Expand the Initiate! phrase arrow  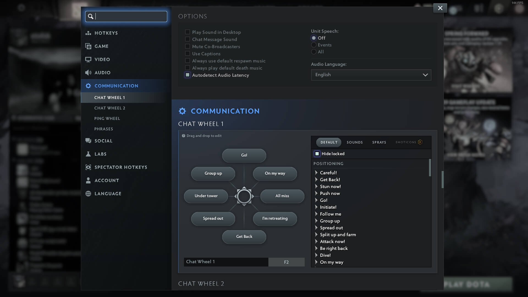point(316,207)
